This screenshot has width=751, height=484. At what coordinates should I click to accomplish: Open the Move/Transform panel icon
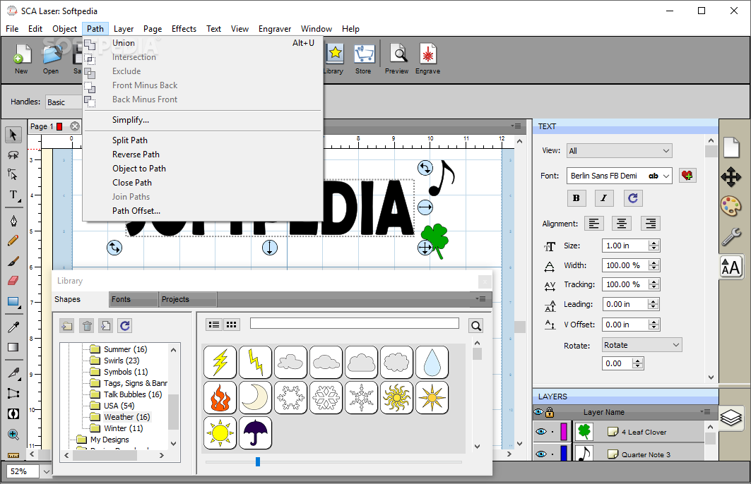(x=731, y=177)
